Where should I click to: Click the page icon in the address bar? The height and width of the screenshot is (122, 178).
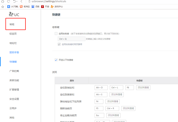click(29, 1)
